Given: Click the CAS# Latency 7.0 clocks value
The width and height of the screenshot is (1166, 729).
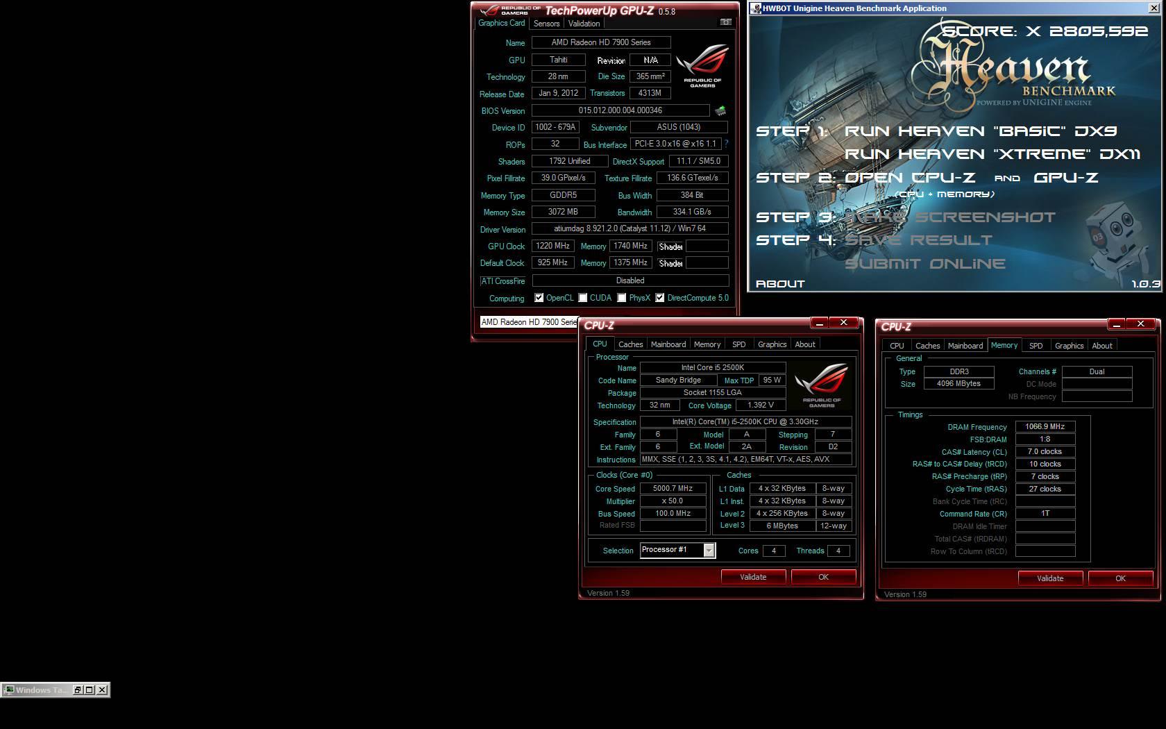Looking at the screenshot, I should 1045,452.
